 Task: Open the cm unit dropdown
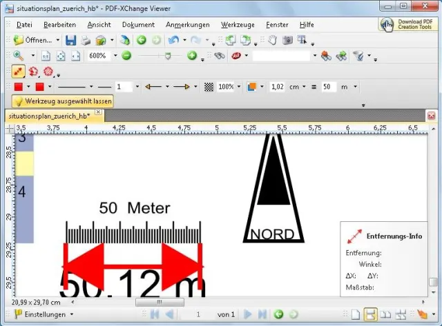(304, 87)
